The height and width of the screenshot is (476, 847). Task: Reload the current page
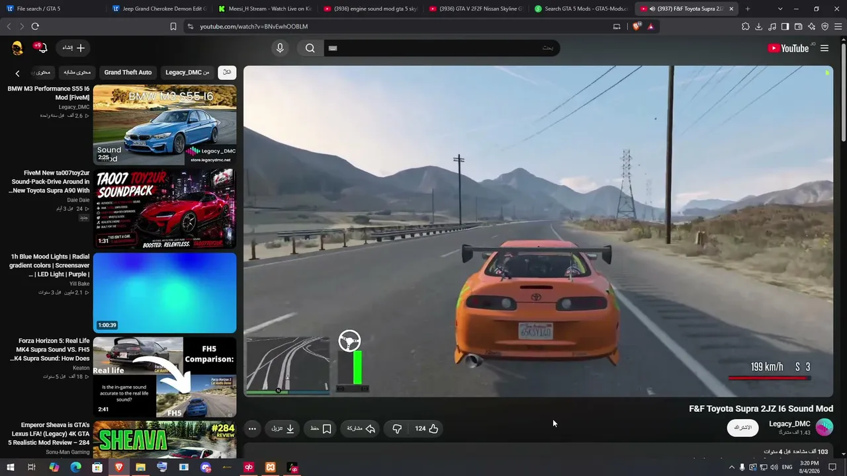35,26
